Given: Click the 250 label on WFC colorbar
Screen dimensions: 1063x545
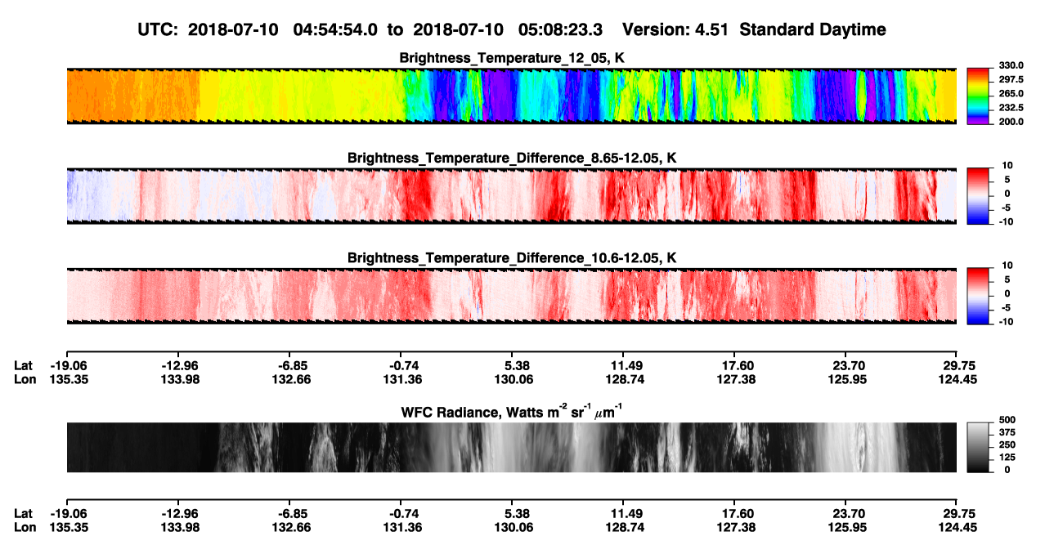Looking at the screenshot, I should coord(1007,444).
